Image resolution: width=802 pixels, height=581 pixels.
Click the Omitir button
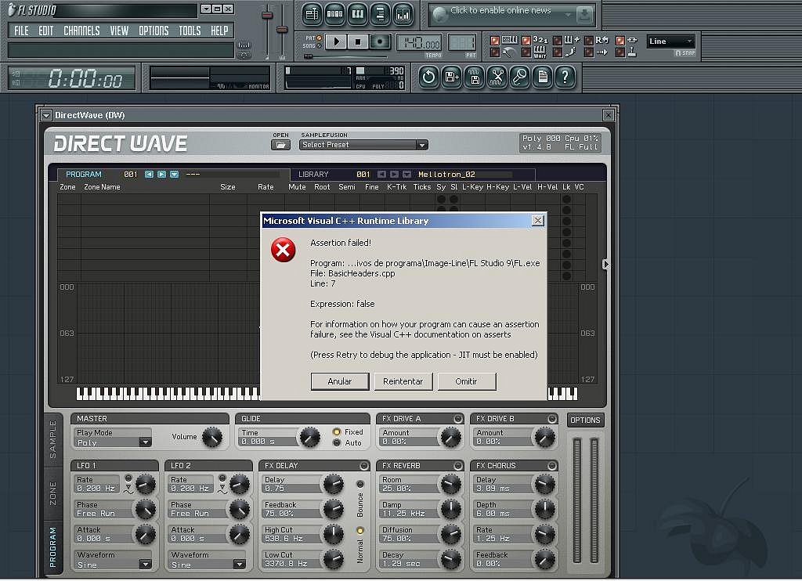466,381
